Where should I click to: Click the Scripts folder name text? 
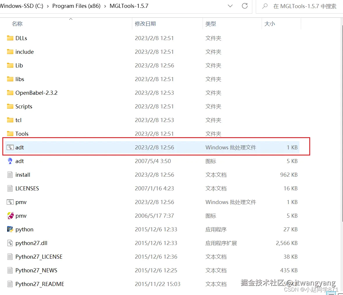(24, 106)
